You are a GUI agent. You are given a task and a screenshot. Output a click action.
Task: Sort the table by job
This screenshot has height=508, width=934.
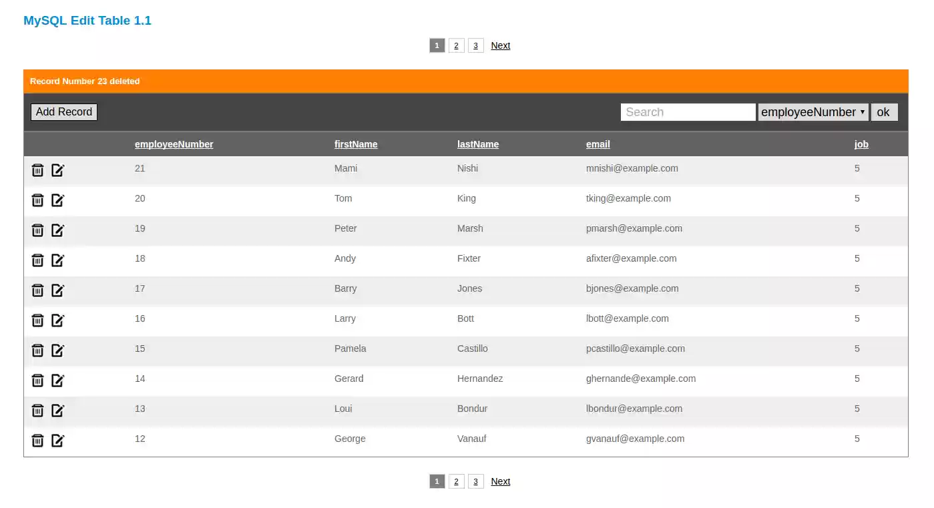pos(861,144)
